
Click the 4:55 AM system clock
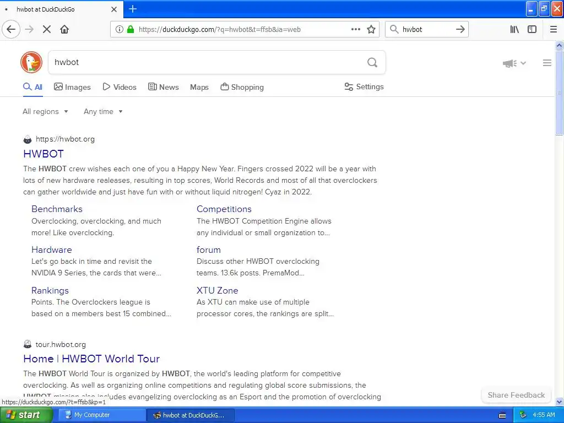point(544,415)
